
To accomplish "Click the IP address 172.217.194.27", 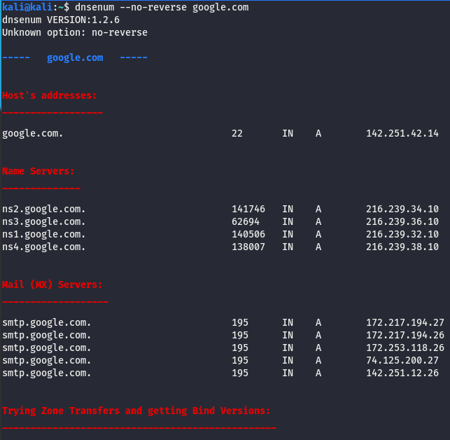I will click(x=405, y=322).
